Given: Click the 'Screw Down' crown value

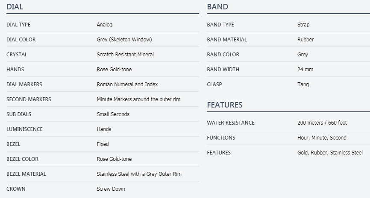Looking at the screenshot, I should (111, 189).
